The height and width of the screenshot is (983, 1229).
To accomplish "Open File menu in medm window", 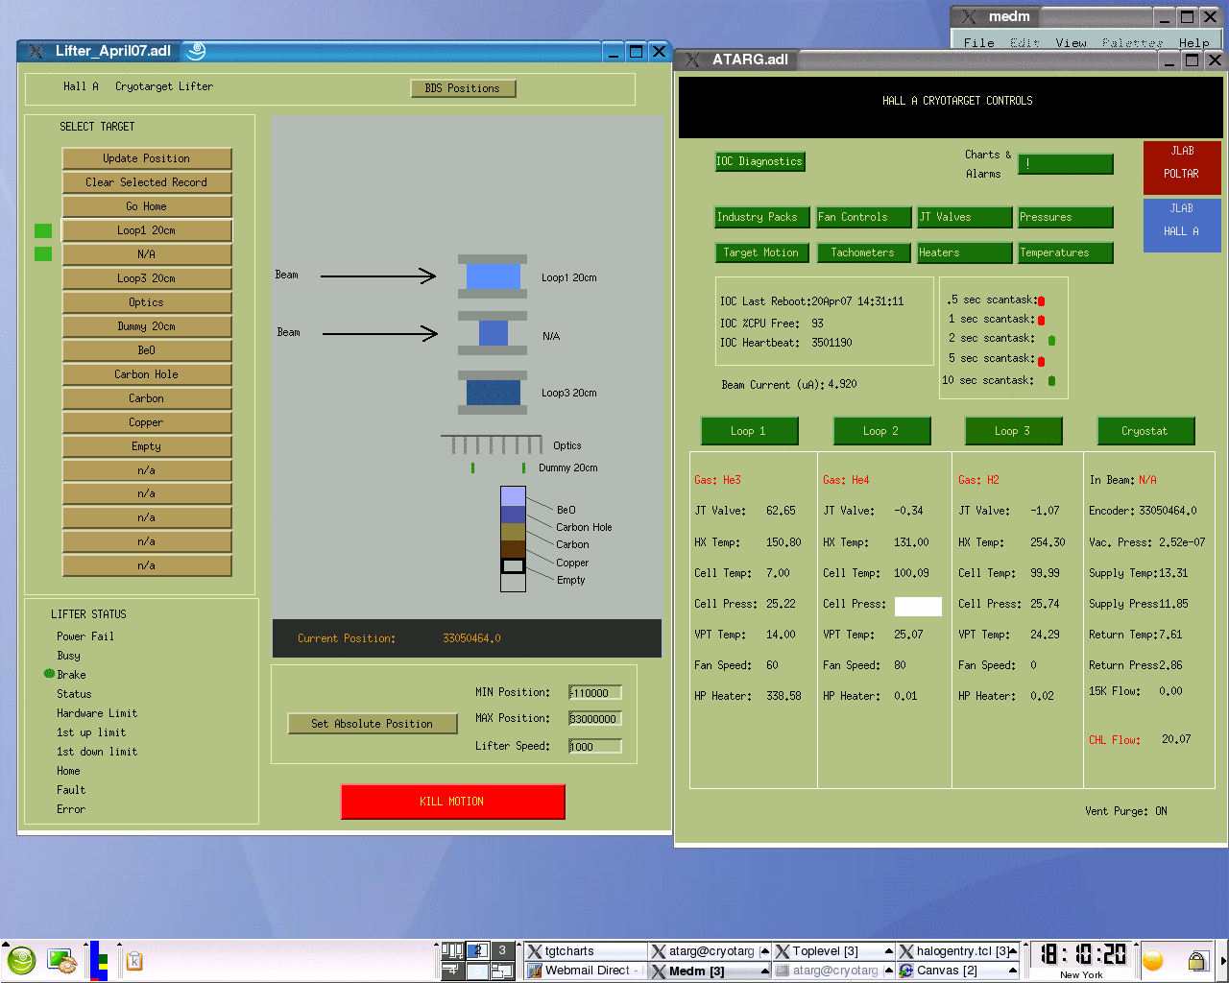I will [978, 43].
